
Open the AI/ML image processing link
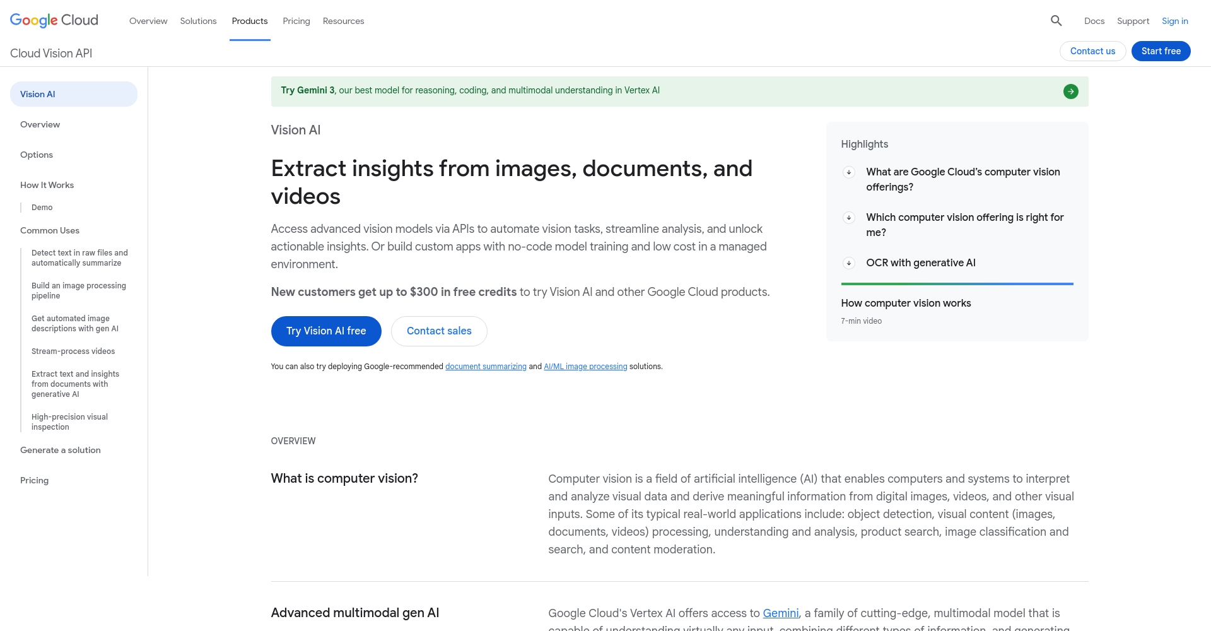pos(585,367)
